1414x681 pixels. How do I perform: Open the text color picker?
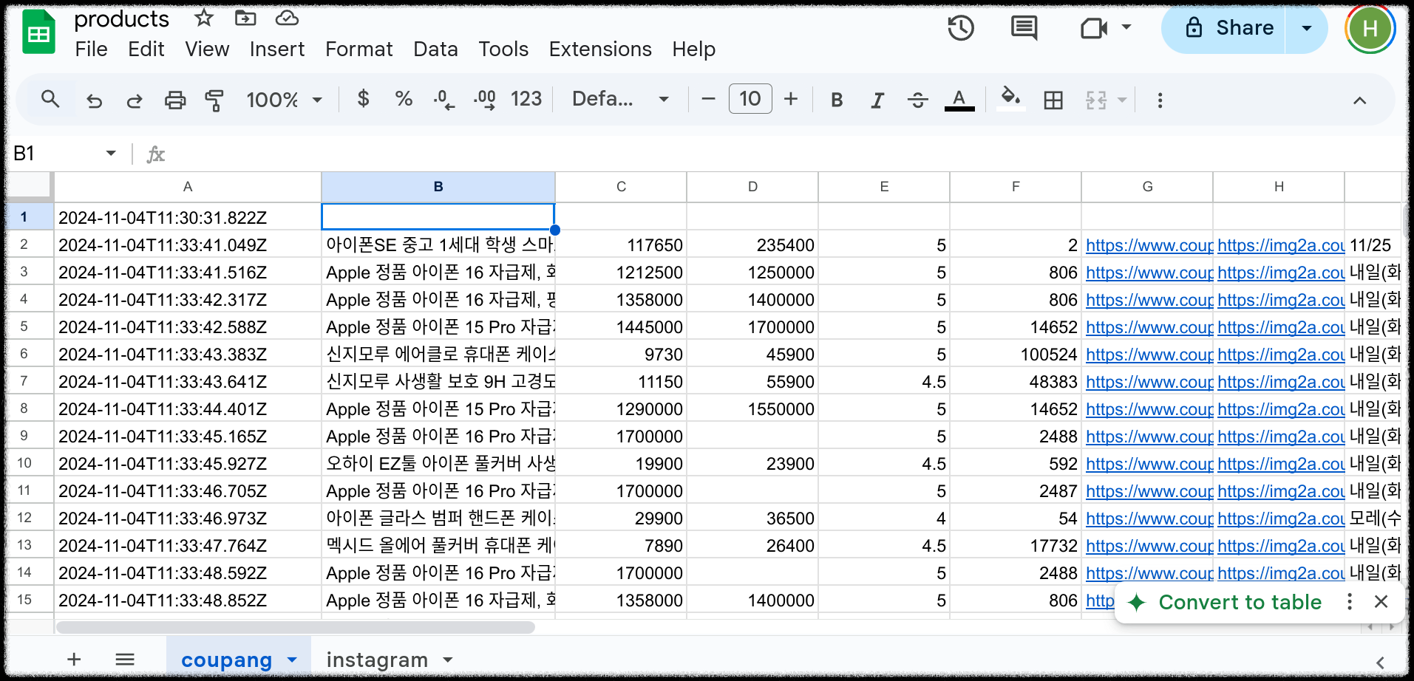[x=959, y=100]
